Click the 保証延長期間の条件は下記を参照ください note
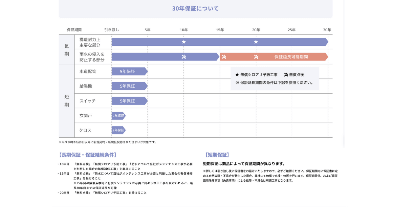The image size is (394, 207). click(x=275, y=83)
